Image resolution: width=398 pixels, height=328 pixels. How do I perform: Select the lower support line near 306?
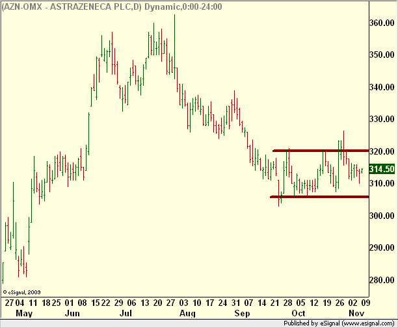(x=319, y=197)
